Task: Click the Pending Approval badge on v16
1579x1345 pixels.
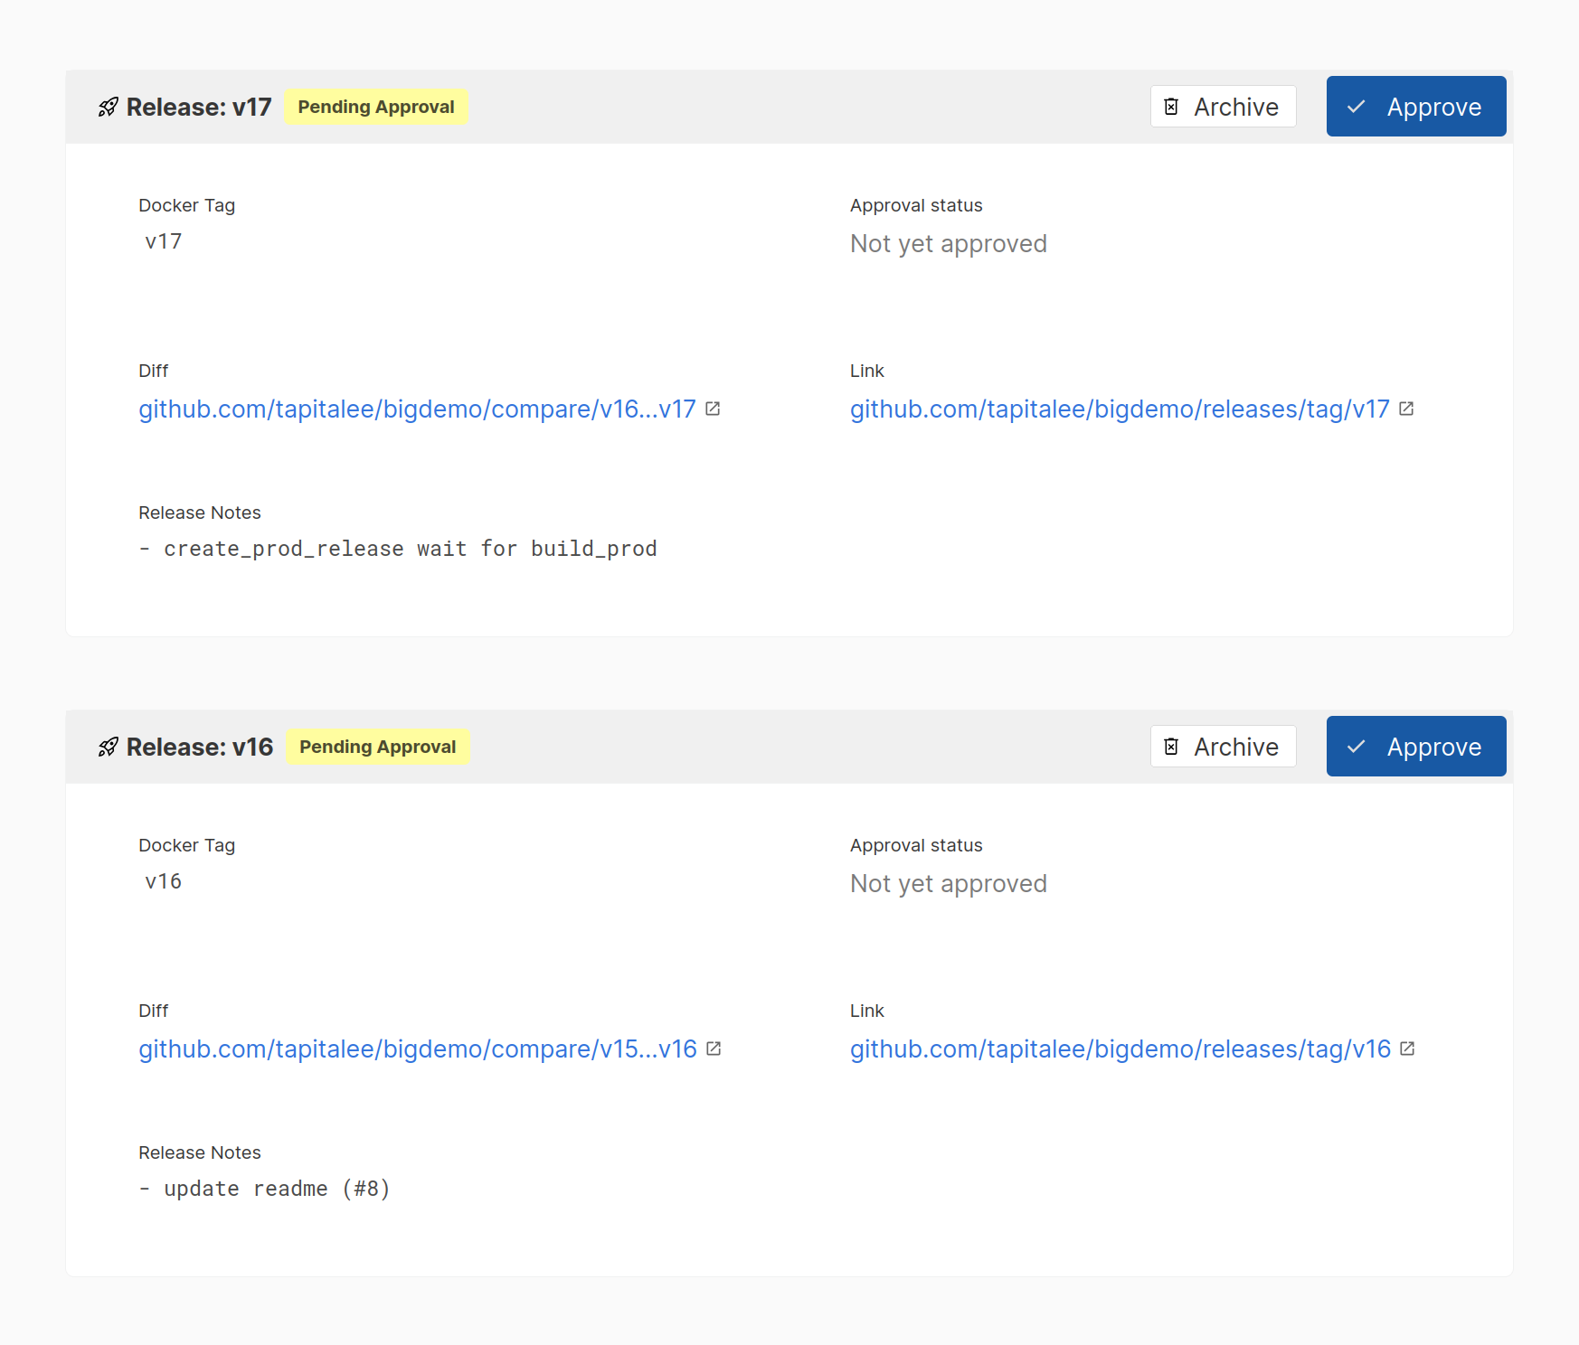Action: 377,747
